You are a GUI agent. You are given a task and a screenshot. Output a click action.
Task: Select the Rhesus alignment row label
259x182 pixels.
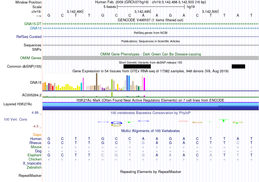pyautogui.click(x=35, y=143)
